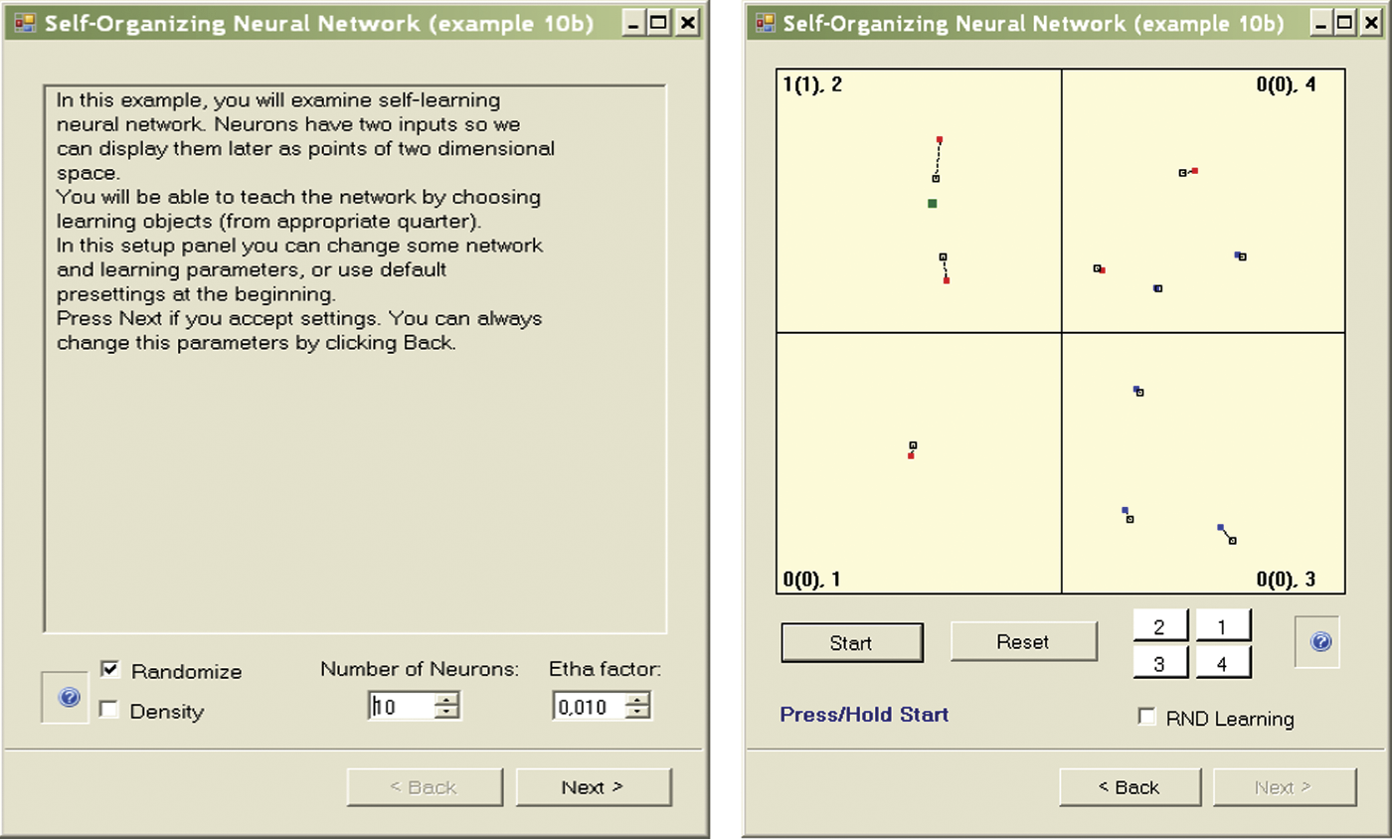Click the description text box in left window
This screenshot has height=839, width=1392.
click(x=355, y=359)
